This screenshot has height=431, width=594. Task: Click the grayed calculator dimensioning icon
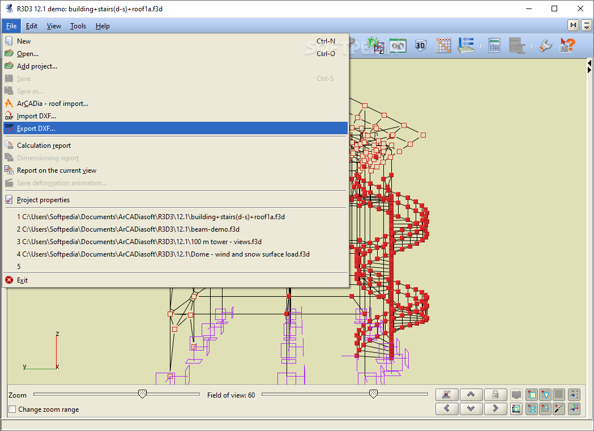point(517,46)
